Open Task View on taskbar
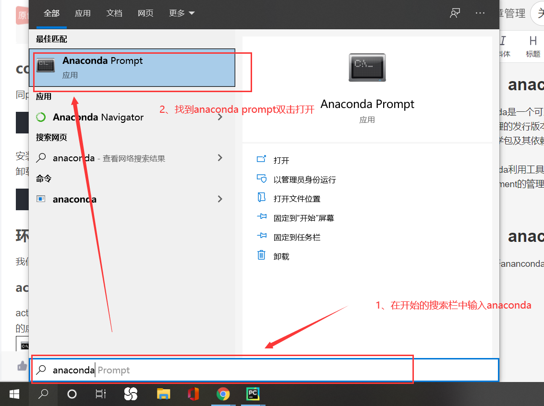 pos(101,394)
